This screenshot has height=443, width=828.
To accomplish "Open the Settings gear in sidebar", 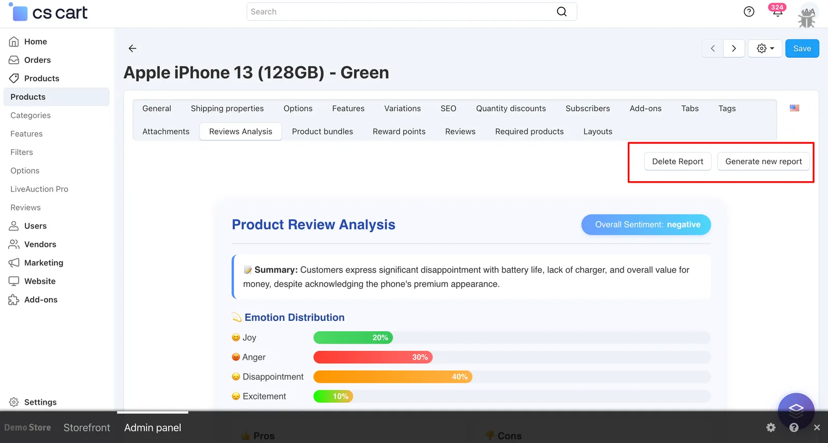I will (14, 402).
